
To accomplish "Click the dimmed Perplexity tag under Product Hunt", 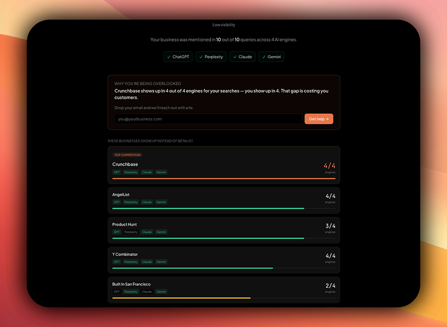I will coord(131,232).
